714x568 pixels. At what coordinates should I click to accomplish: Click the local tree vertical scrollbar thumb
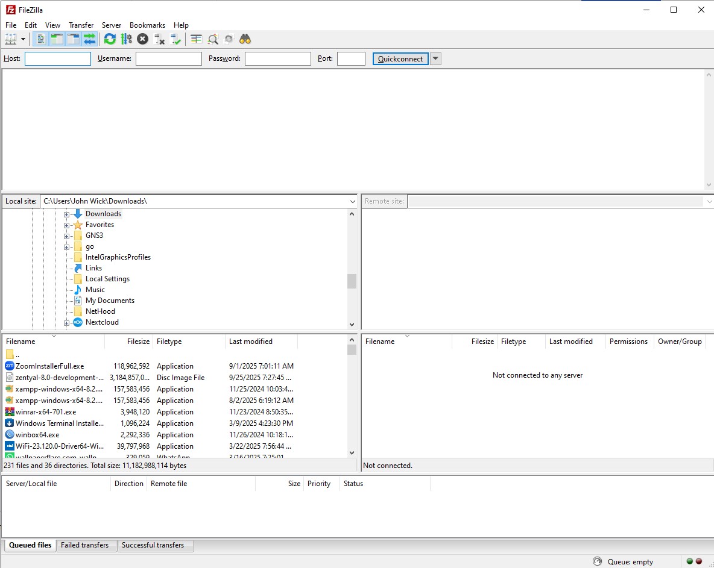[352, 281]
